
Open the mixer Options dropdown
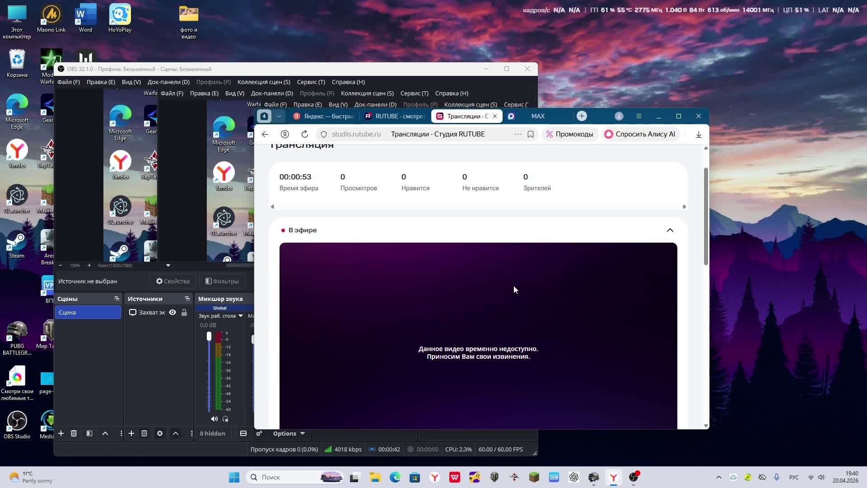point(289,433)
